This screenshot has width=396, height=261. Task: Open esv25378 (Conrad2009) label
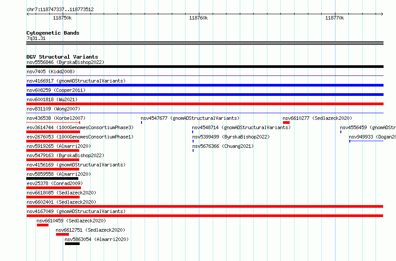click(55, 183)
